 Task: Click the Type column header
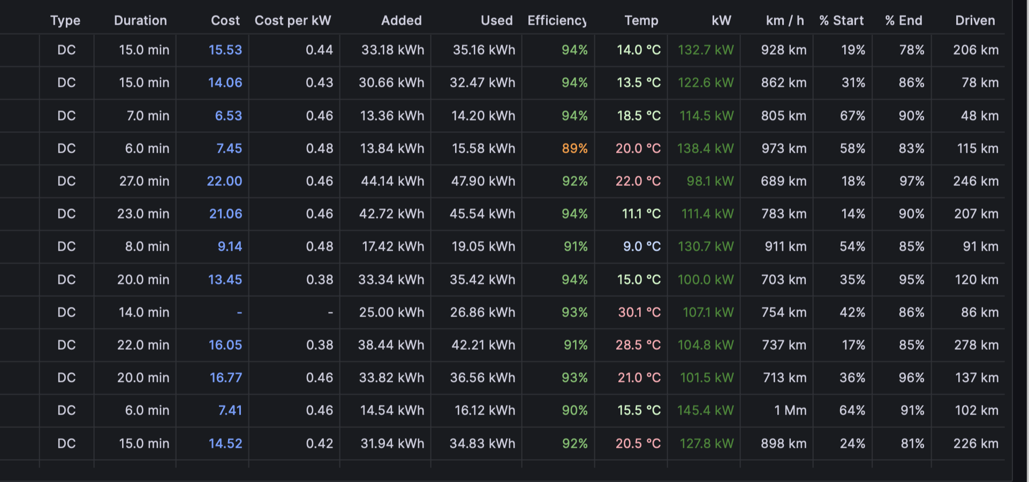click(65, 20)
